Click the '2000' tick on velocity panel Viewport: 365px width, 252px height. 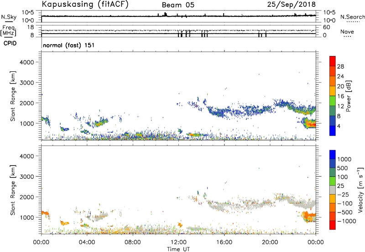click(x=26, y=197)
